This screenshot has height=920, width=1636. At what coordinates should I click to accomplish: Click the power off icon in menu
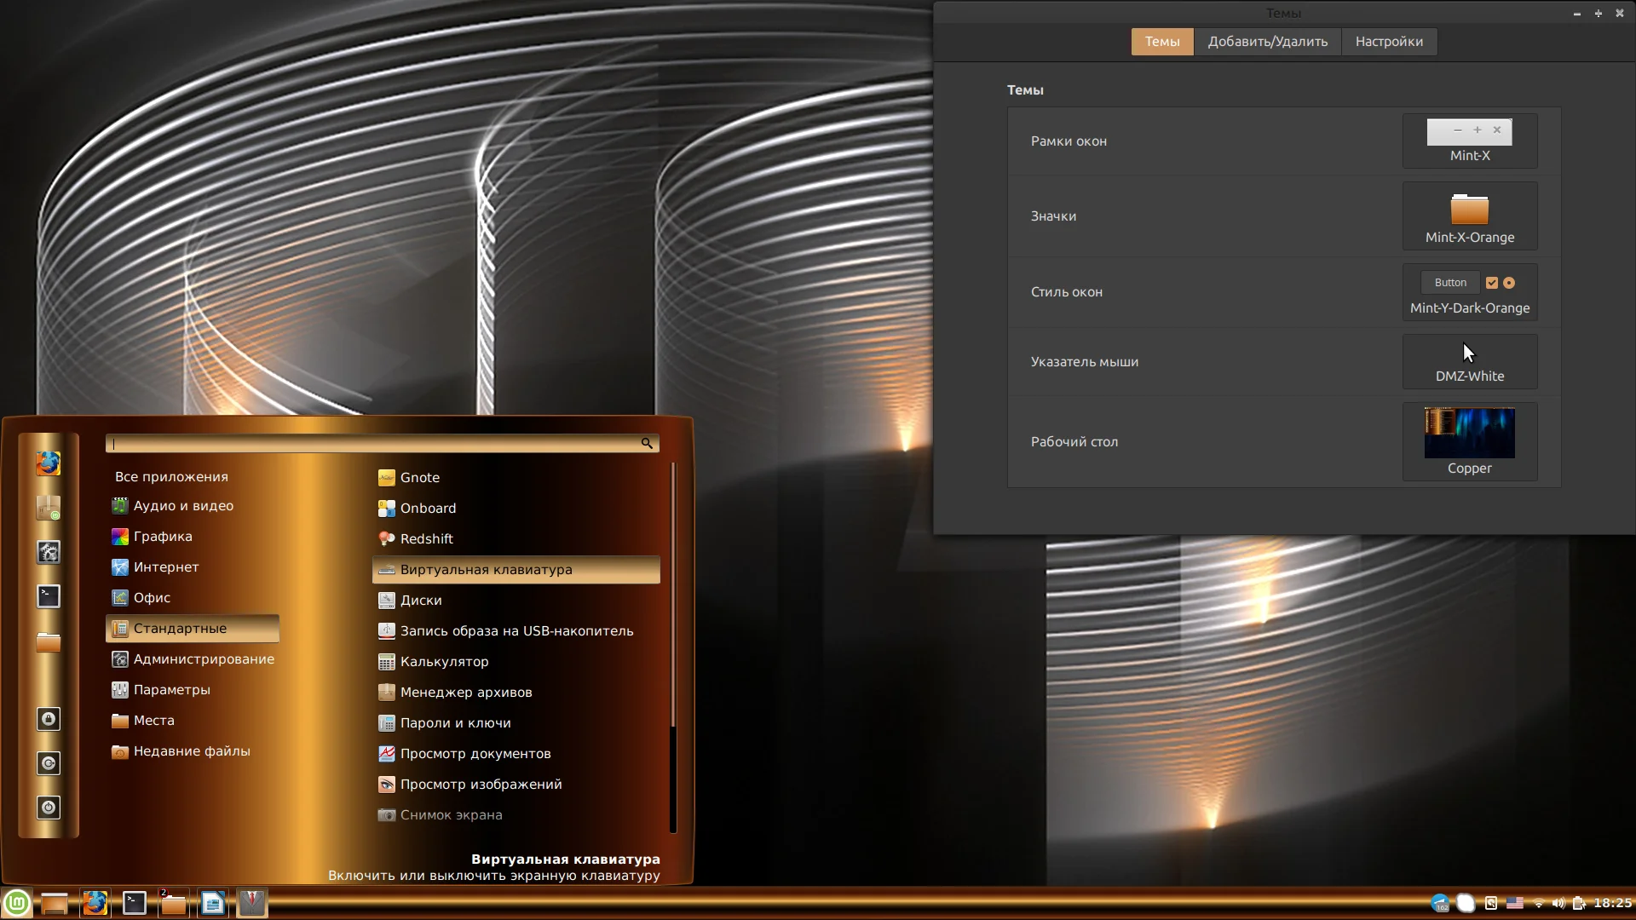click(x=49, y=808)
